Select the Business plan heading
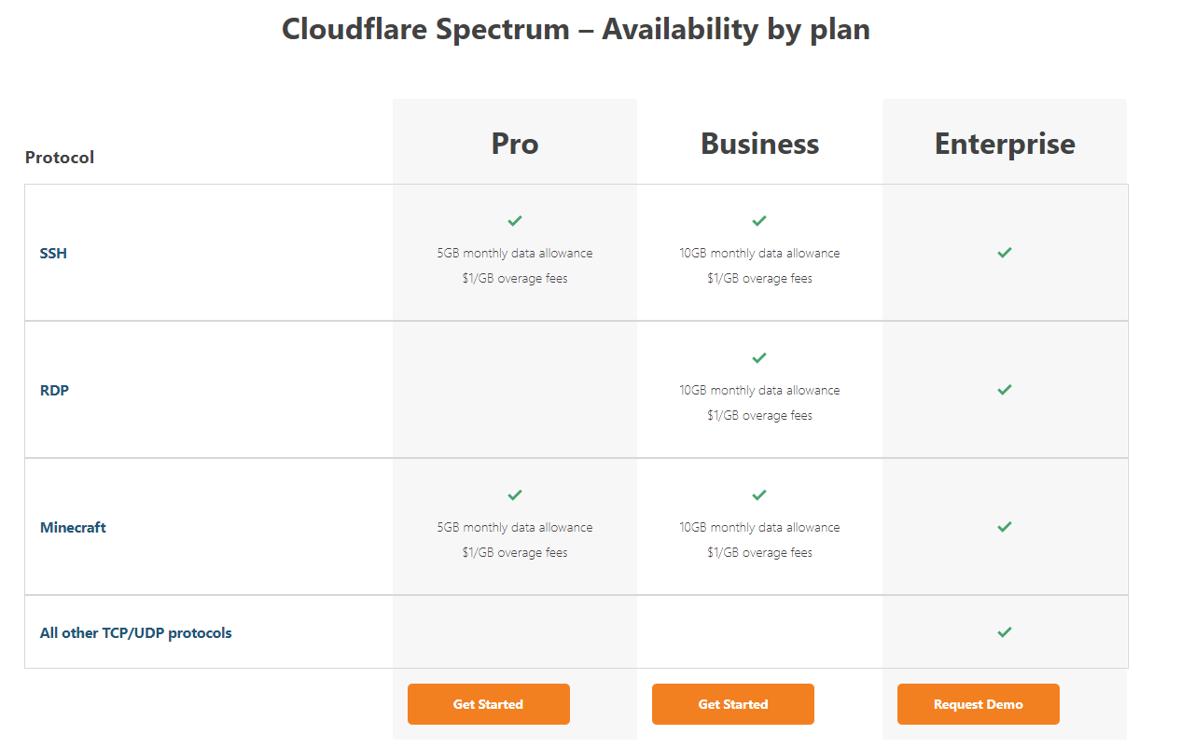 click(x=759, y=144)
